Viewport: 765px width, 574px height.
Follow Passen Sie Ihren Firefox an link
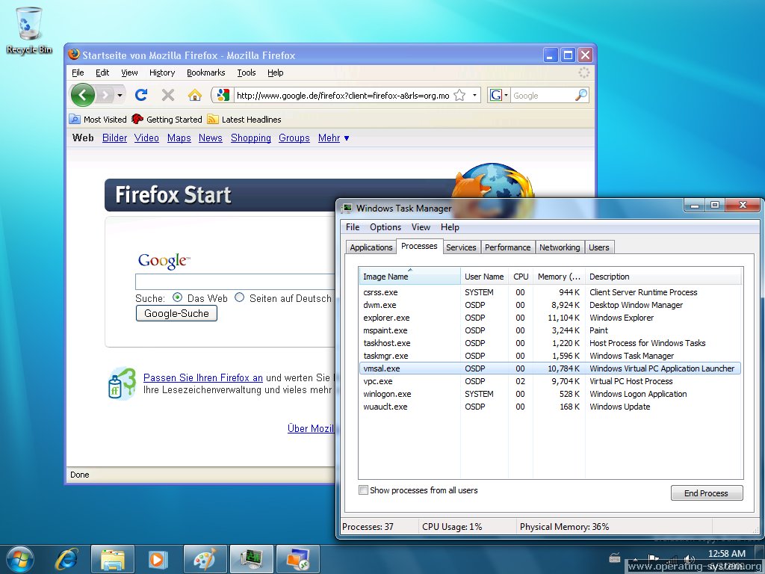point(203,377)
